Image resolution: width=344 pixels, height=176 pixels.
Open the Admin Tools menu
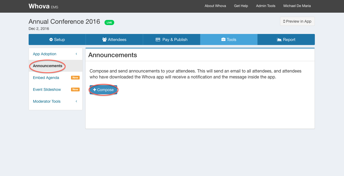[x=266, y=6]
